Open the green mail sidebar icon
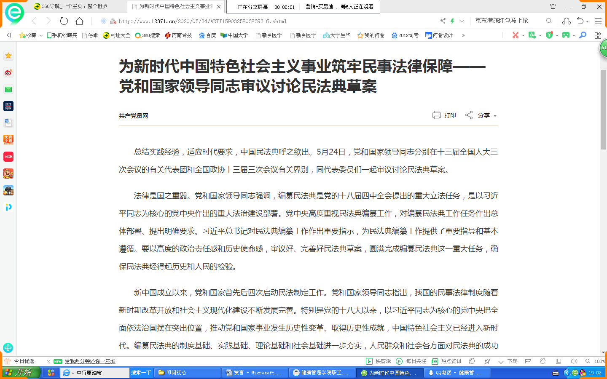This screenshot has height=379, width=607. click(8, 89)
